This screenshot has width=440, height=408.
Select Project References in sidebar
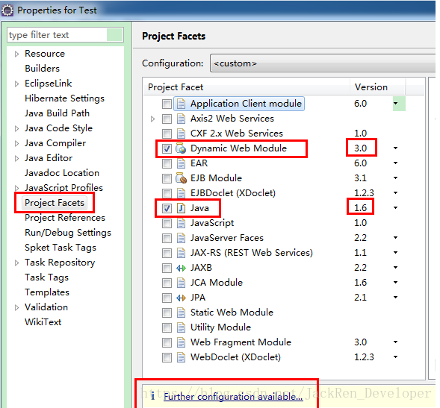[x=65, y=218]
